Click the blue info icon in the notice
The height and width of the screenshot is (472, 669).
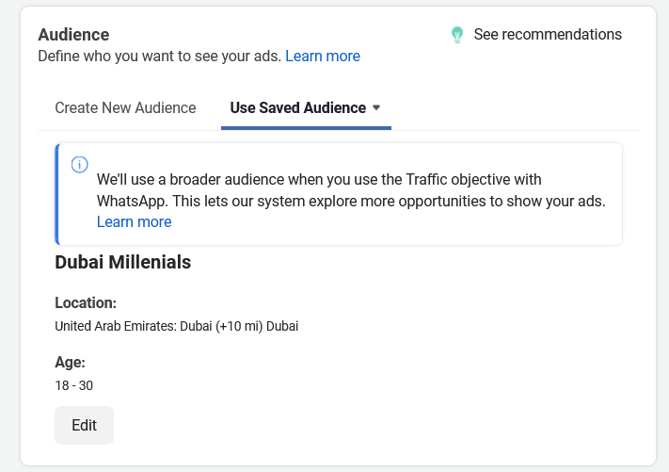coord(80,165)
